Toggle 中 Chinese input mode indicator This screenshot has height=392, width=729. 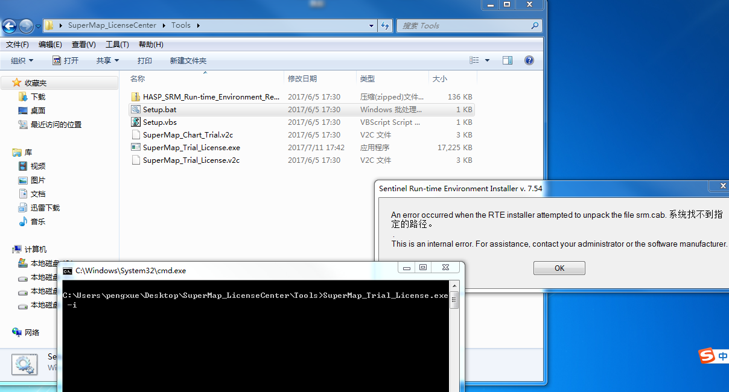723,356
